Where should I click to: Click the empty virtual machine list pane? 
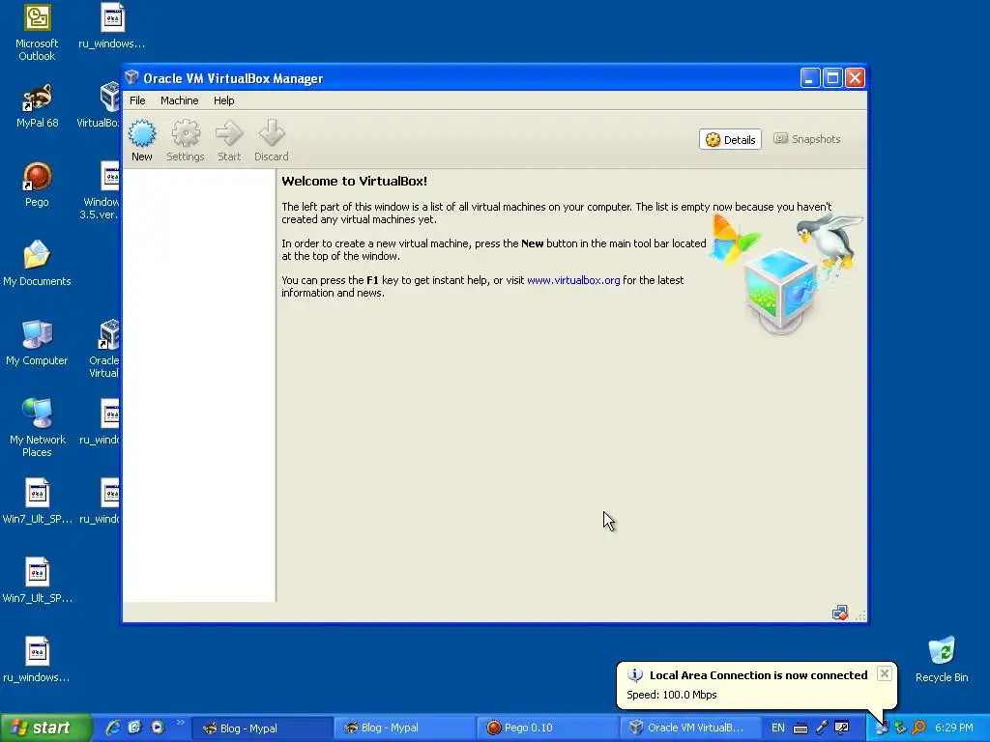click(199, 385)
